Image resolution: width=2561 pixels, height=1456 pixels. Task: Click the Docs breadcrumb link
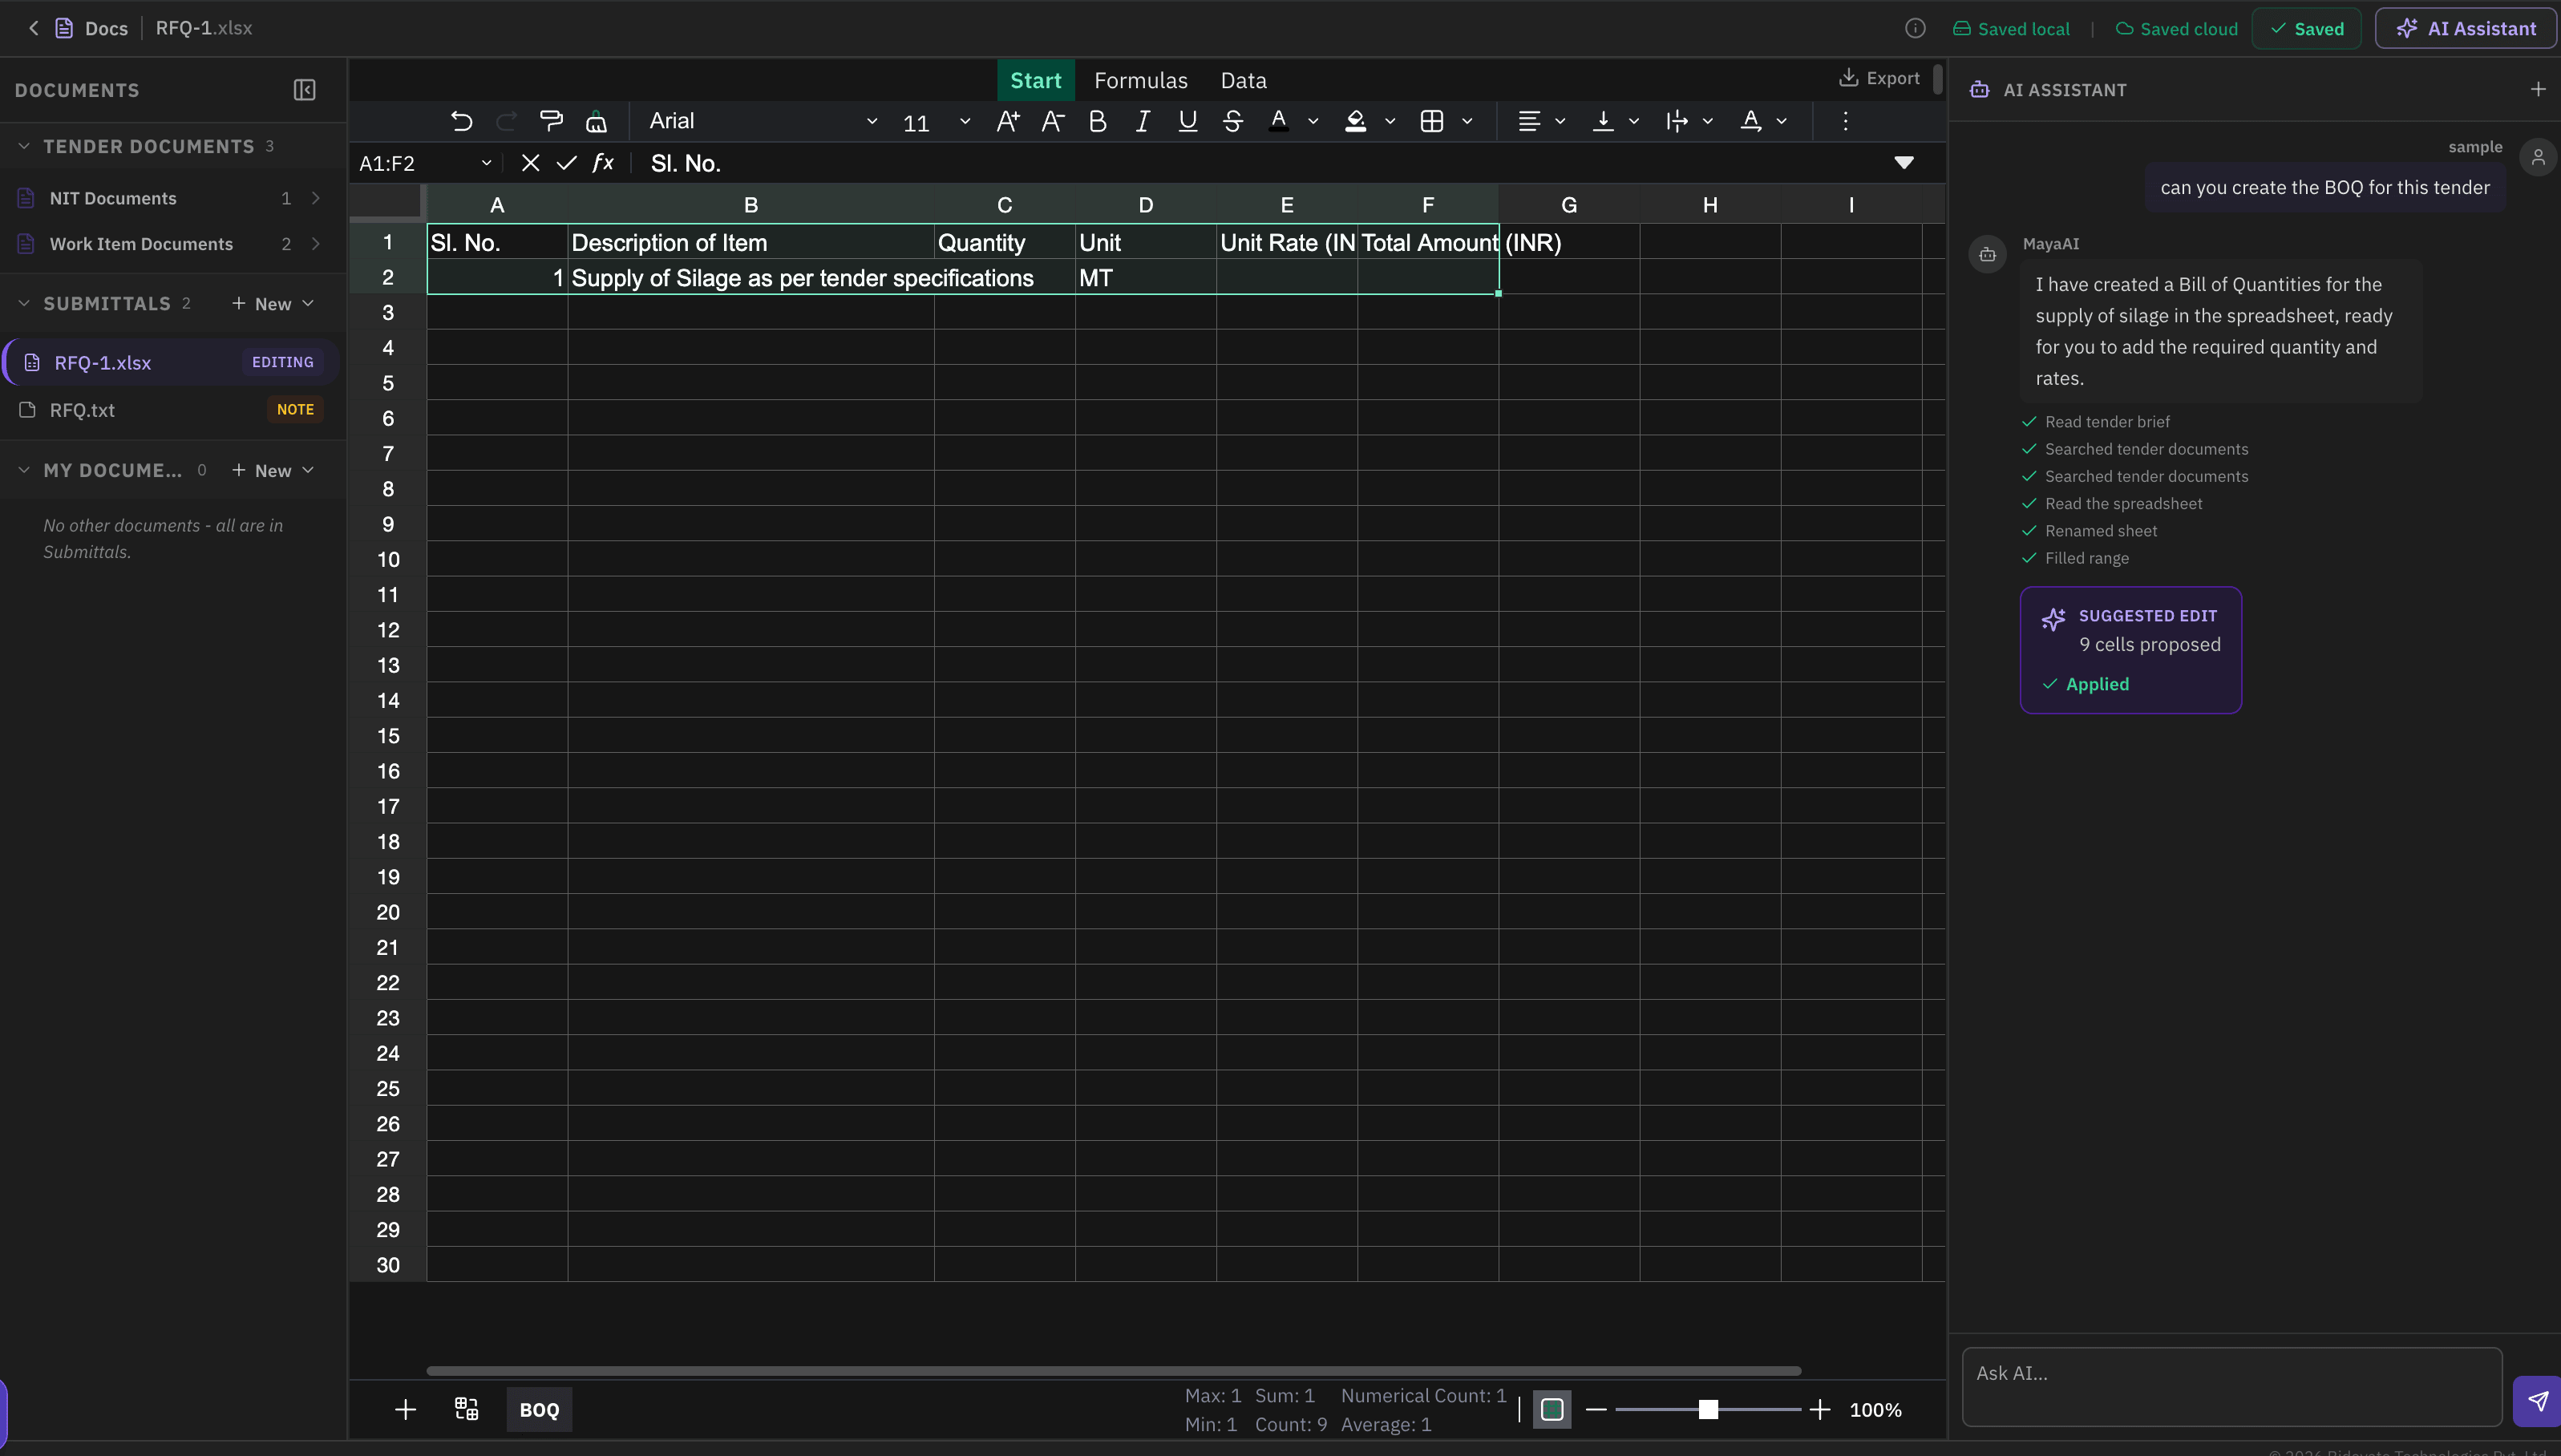pyautogui.click(x=106, y=28)
